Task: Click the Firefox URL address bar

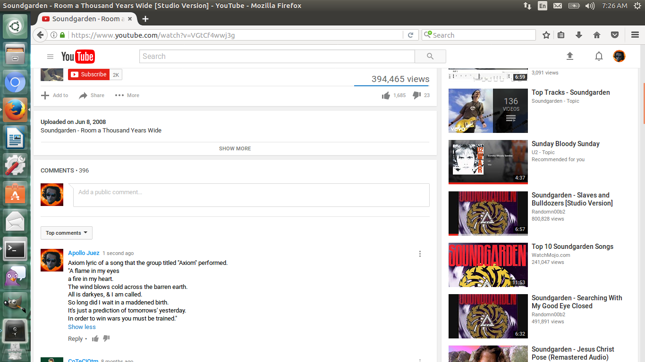Action: pyautogui.click(x=235, y=35)
